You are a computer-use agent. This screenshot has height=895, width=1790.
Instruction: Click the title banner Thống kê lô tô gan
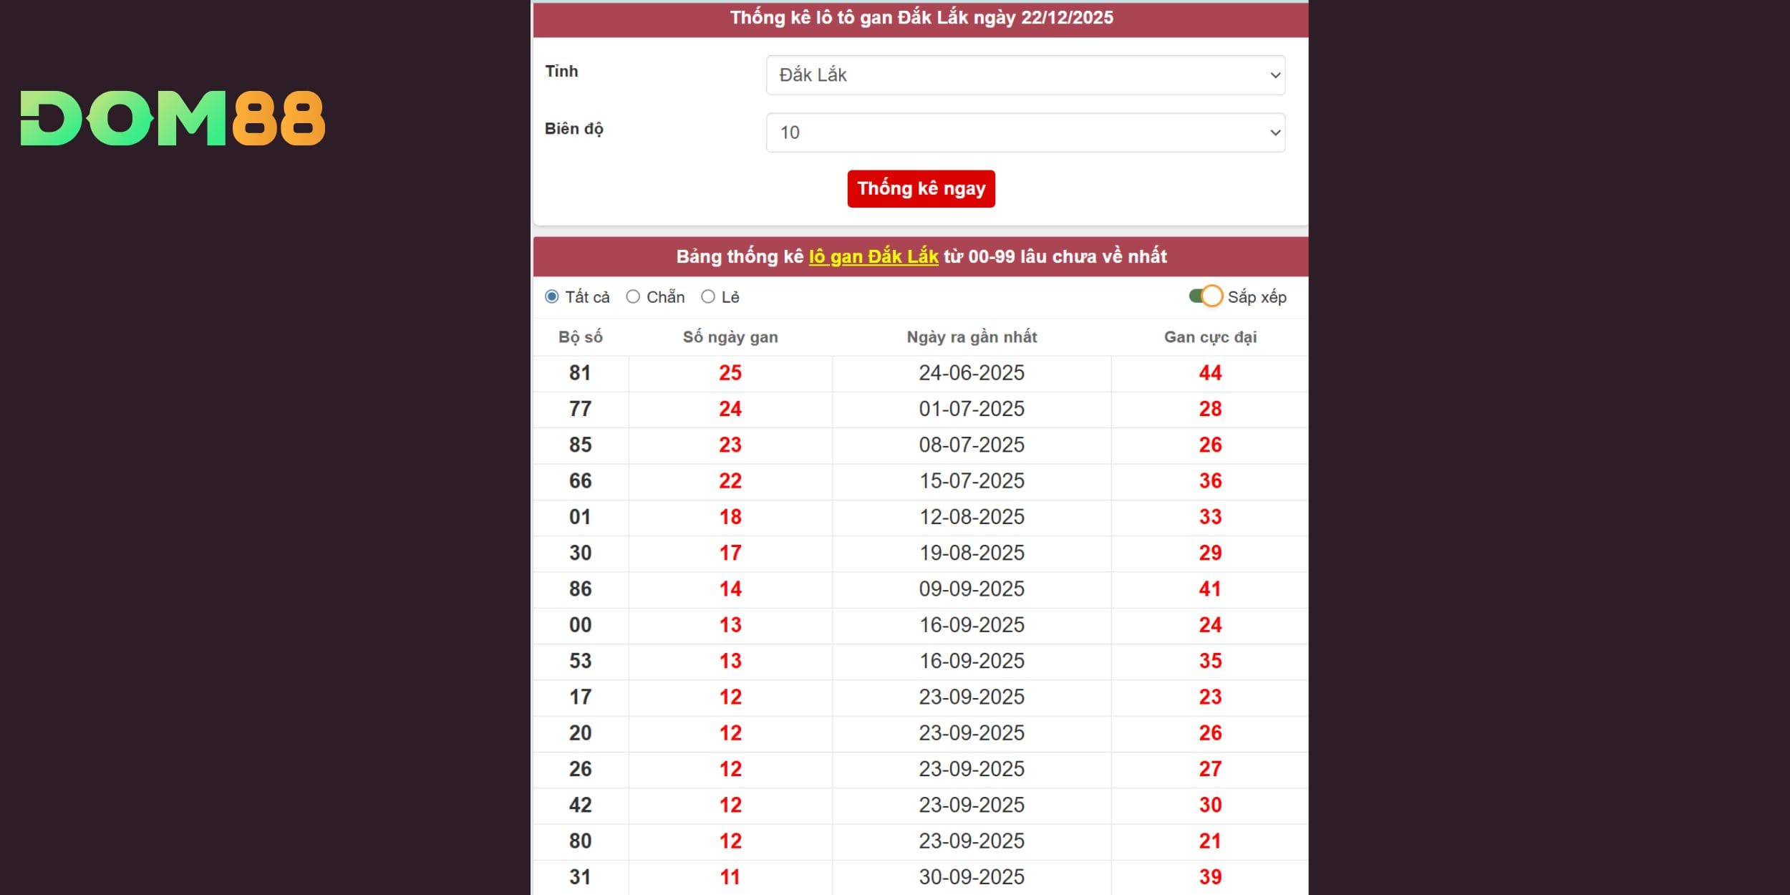click(x=921, y=18)
